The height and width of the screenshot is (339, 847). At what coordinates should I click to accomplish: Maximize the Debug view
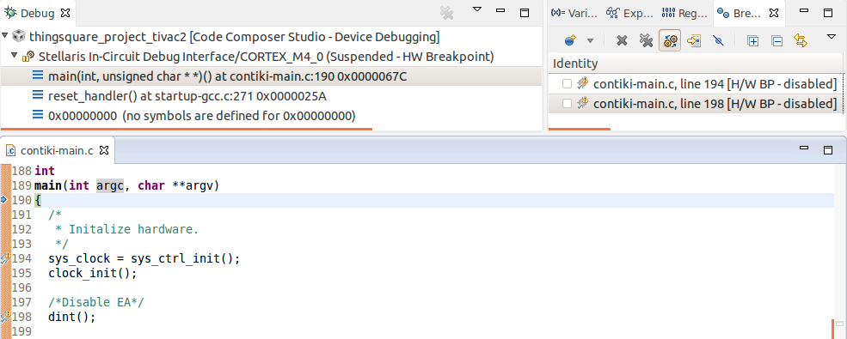pos(525,12)
